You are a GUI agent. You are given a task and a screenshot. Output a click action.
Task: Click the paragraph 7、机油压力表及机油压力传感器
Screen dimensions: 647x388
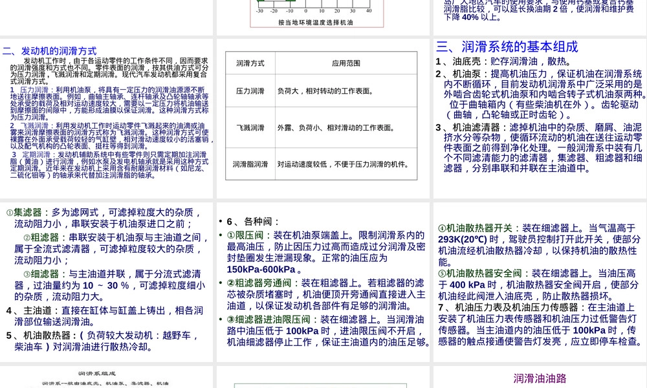click(x=540, y=325)
